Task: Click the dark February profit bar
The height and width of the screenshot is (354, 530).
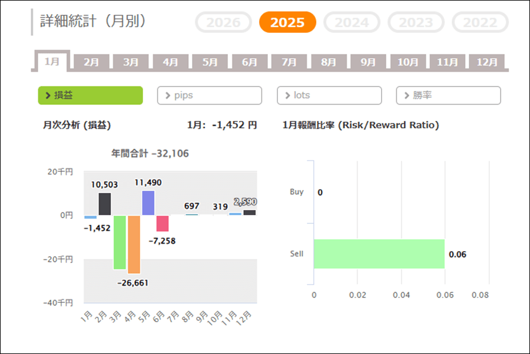Action: [x=105, y=204]
